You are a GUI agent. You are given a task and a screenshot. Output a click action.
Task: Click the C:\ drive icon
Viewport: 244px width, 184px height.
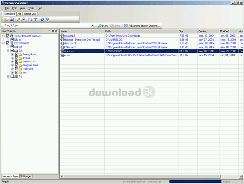16,47
